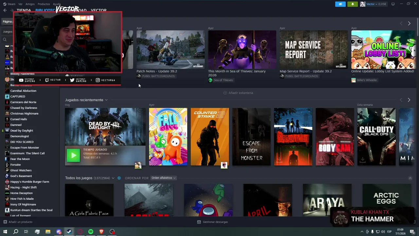Click the Billie's Wheelie small game icon

click(x=354, y=80)
